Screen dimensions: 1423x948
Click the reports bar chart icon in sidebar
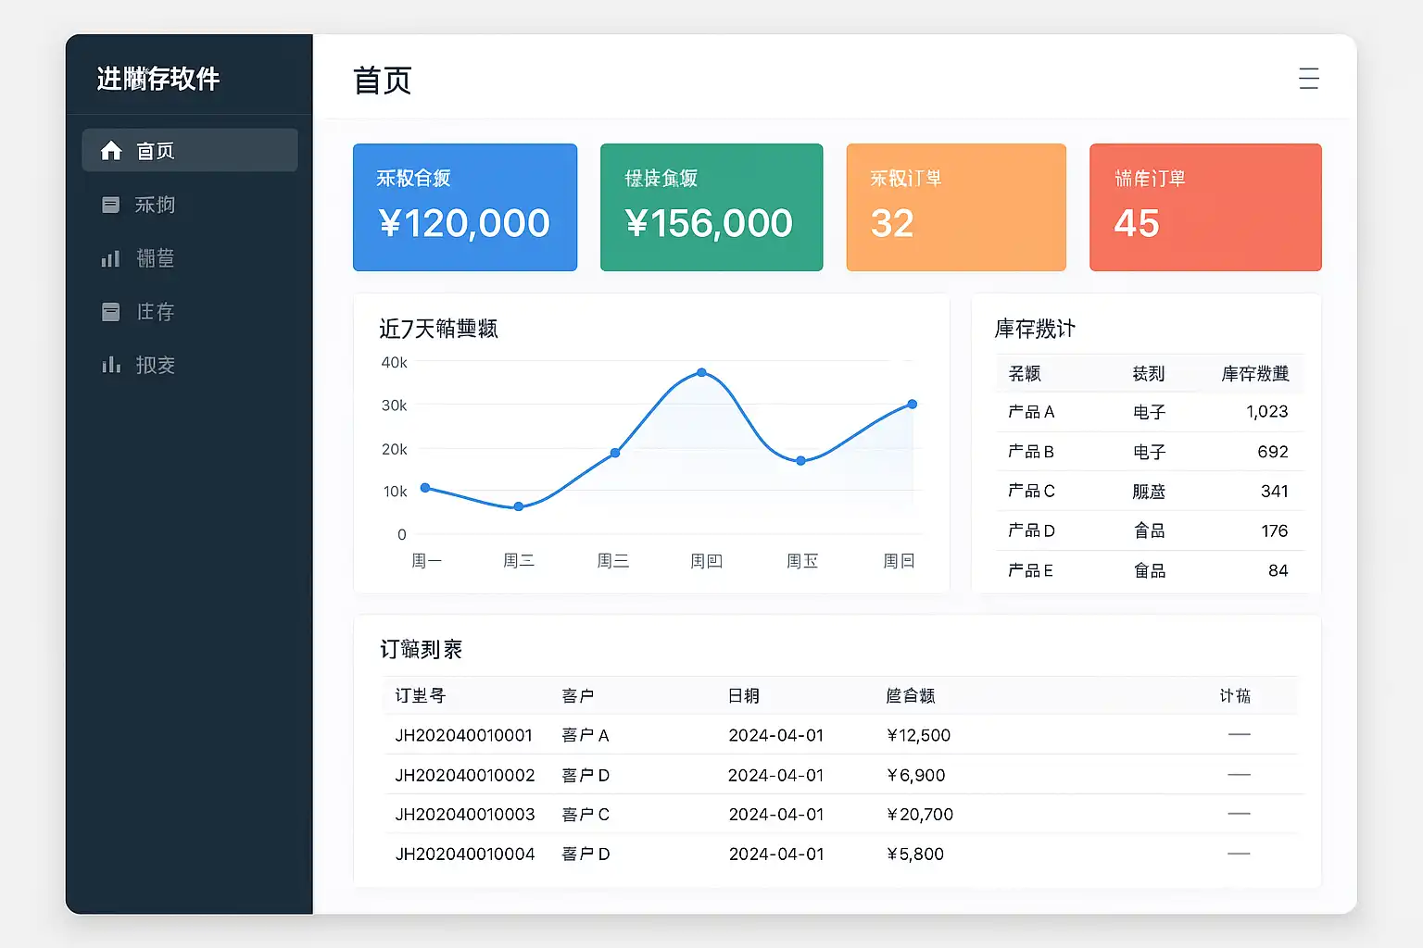click(111, 365)
